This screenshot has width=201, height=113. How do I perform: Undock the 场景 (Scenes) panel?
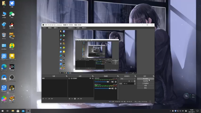[67, 76]
